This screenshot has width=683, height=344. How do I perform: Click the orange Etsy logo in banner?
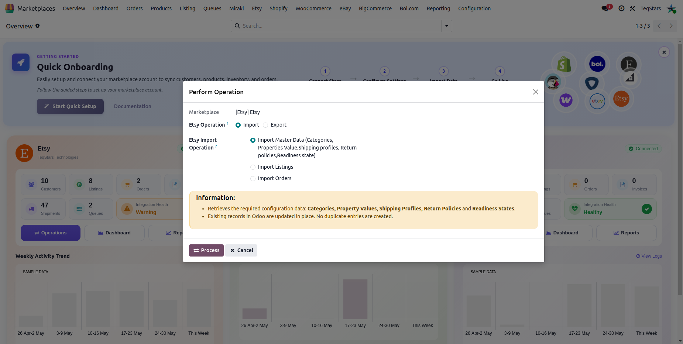pos(621,99)
